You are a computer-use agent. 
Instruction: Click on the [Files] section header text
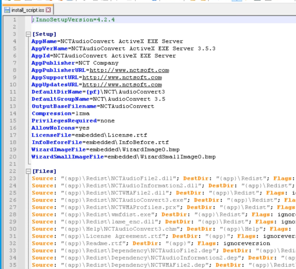click(44, 171)
